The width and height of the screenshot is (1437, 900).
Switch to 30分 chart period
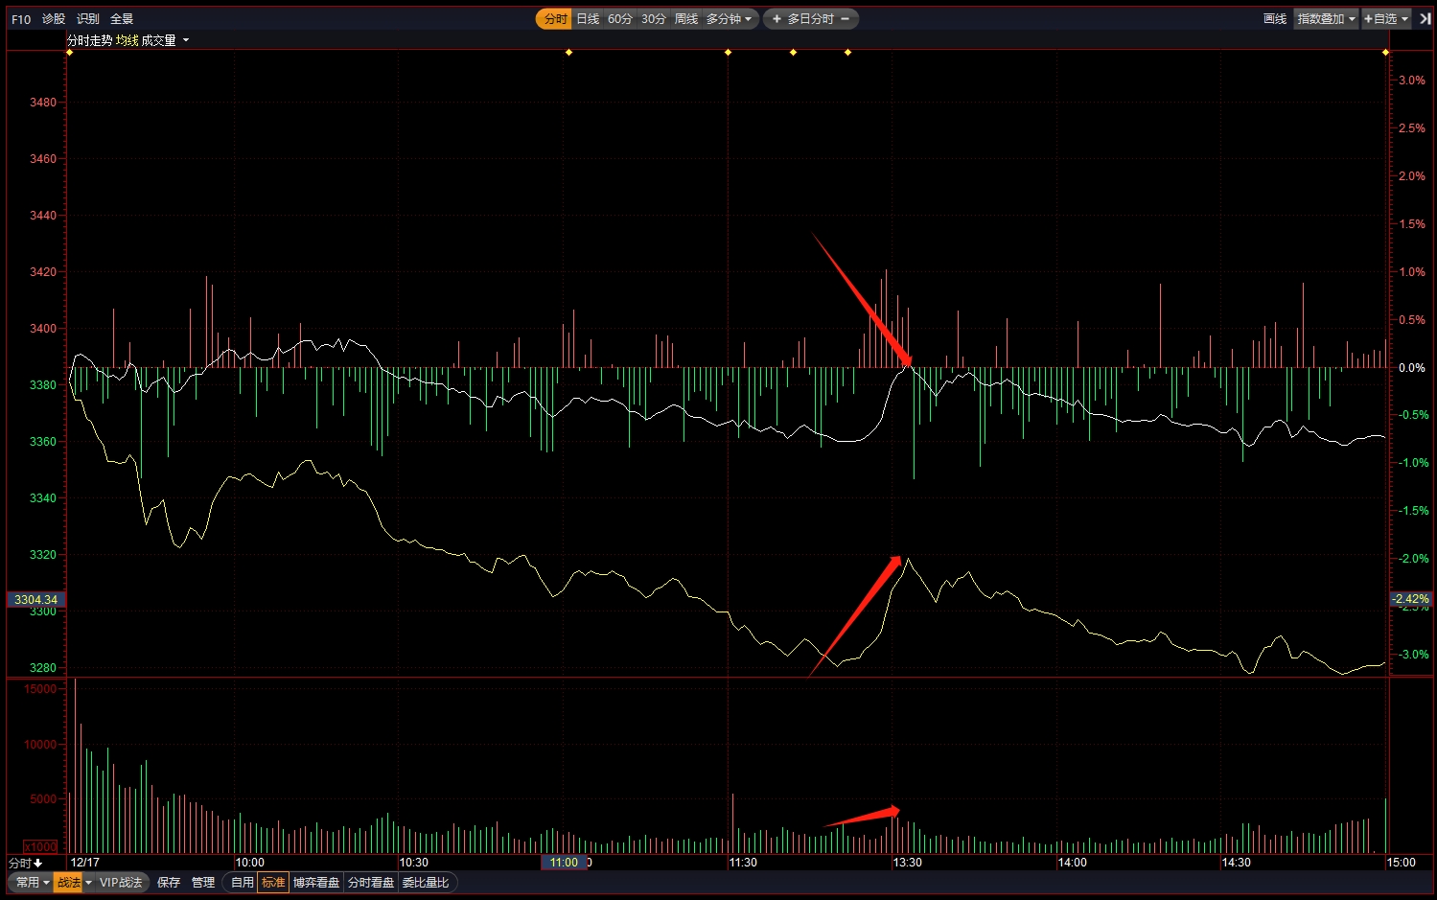tap(654, 19)
